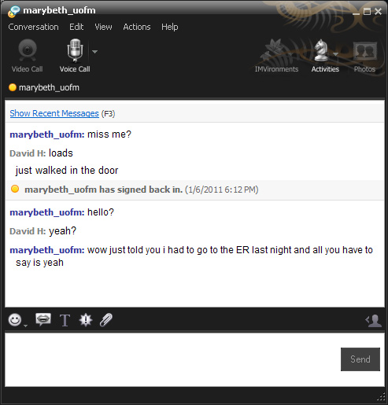This screenshot has width=388, height=405.
Task: Open the Activities chess knight icon
Action: coord(322,56)
